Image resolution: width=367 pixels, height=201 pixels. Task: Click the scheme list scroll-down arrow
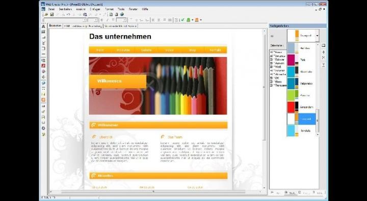pos(318,135)
